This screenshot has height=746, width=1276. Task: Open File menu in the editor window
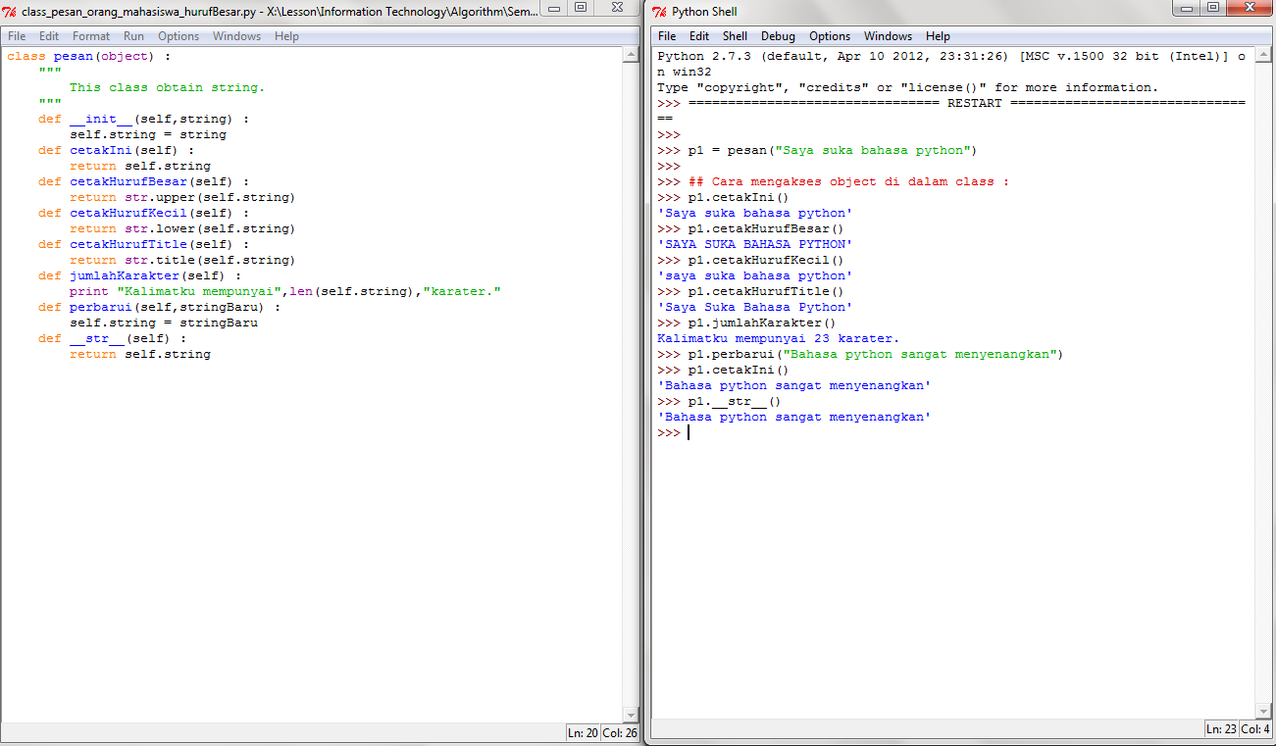coord(17,36)
